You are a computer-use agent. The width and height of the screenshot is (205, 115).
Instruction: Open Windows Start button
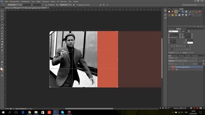point(3,112)
